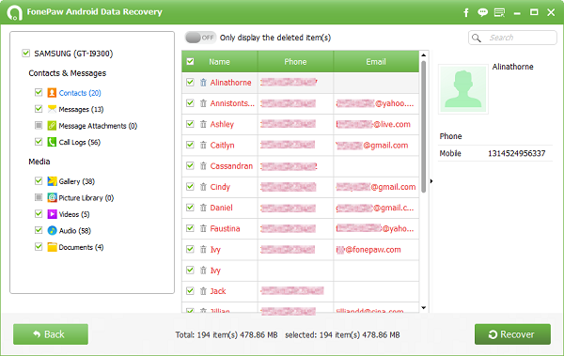Open the Documents (4) category
564x356 pixels.
pos(81,247)
